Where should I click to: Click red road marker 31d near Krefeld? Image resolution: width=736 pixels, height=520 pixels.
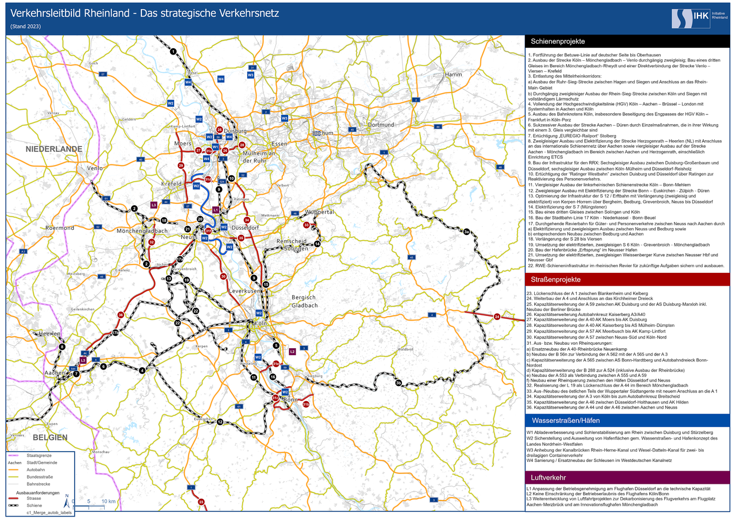[208, 180]
